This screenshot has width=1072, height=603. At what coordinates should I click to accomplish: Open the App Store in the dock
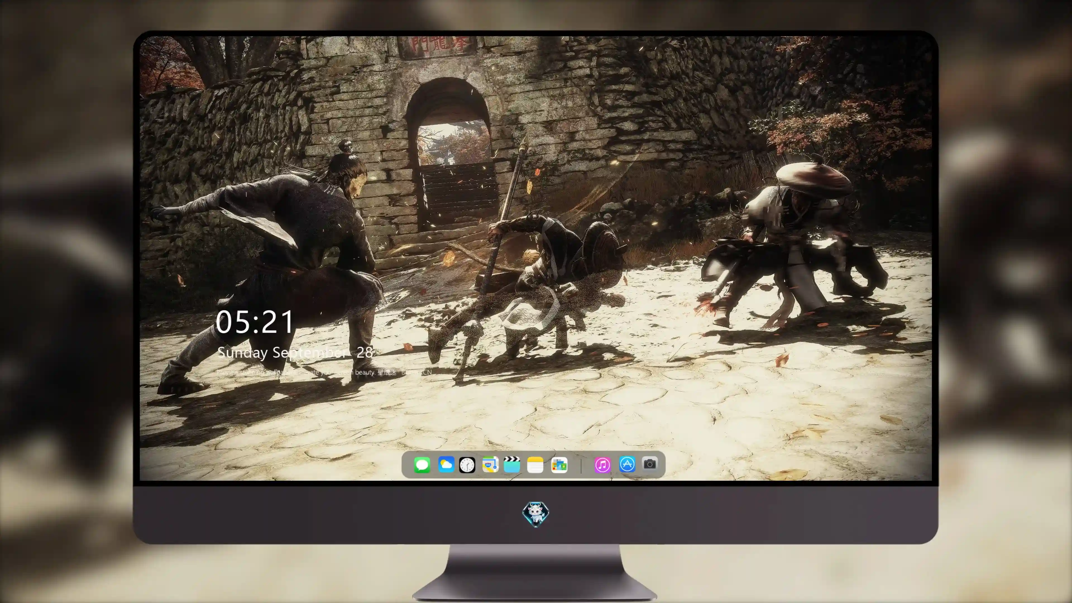(627, 464)
